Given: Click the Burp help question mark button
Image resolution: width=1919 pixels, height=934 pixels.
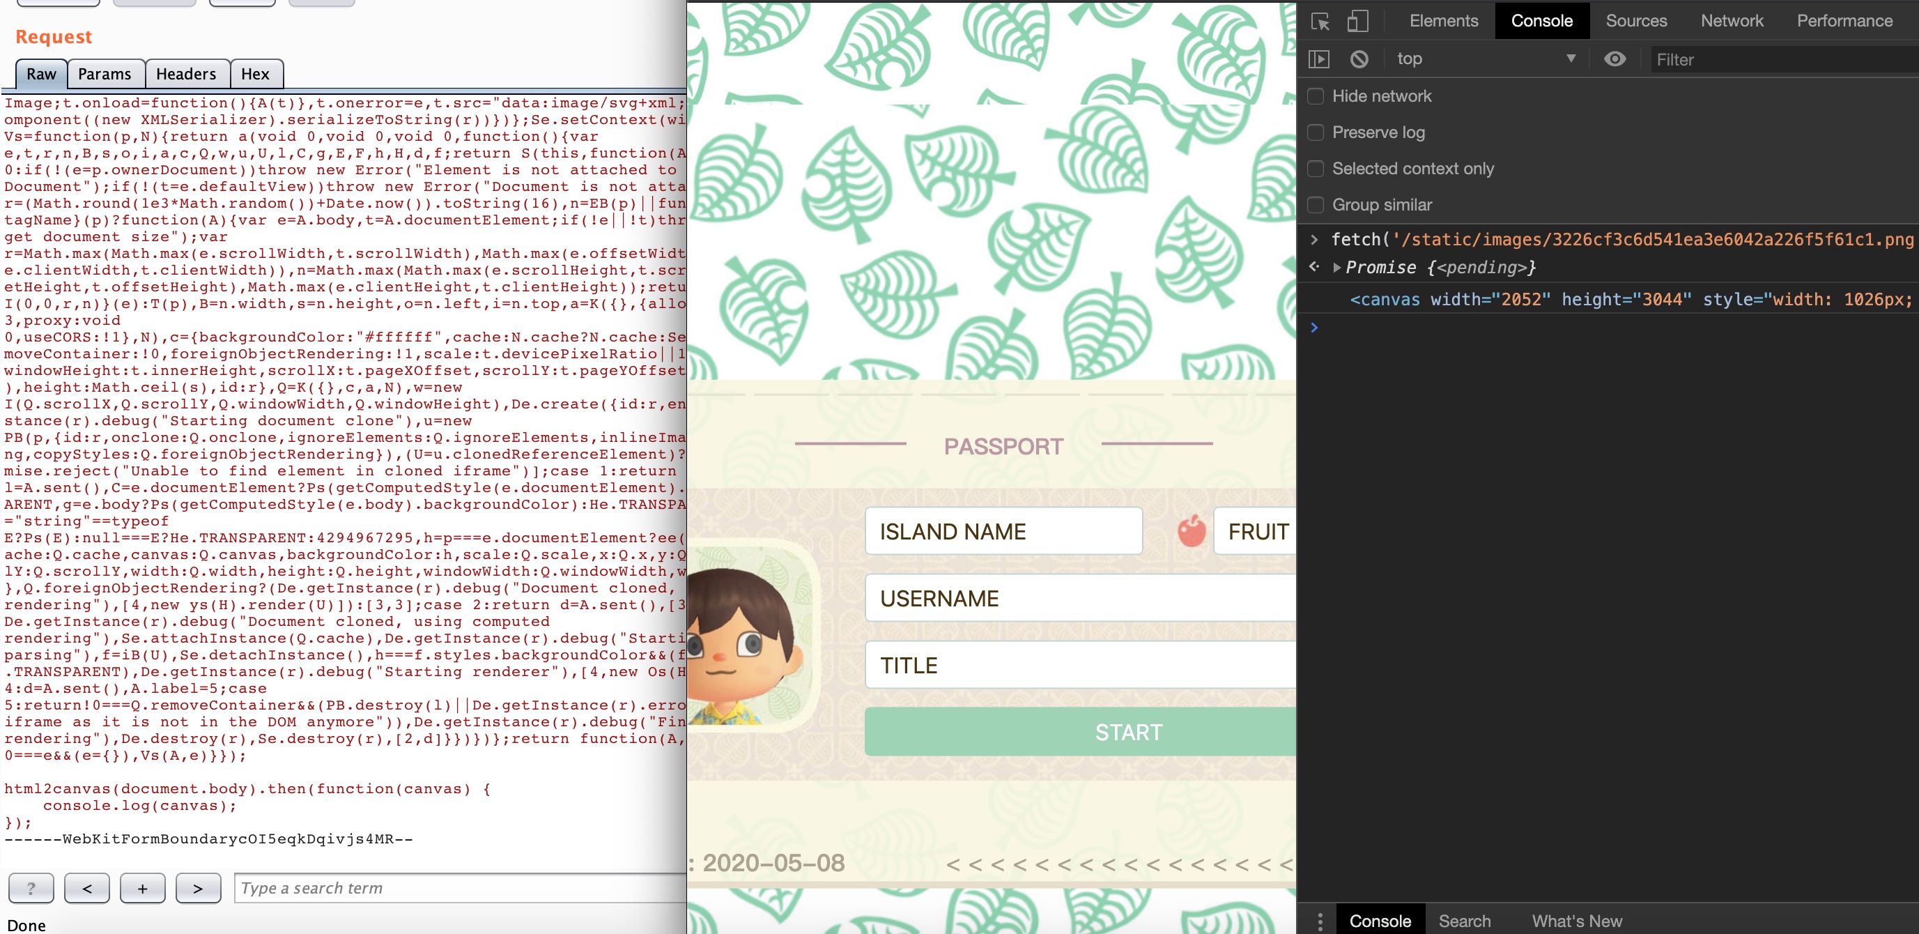Looking at the screenshot, I should pos(31,888).
